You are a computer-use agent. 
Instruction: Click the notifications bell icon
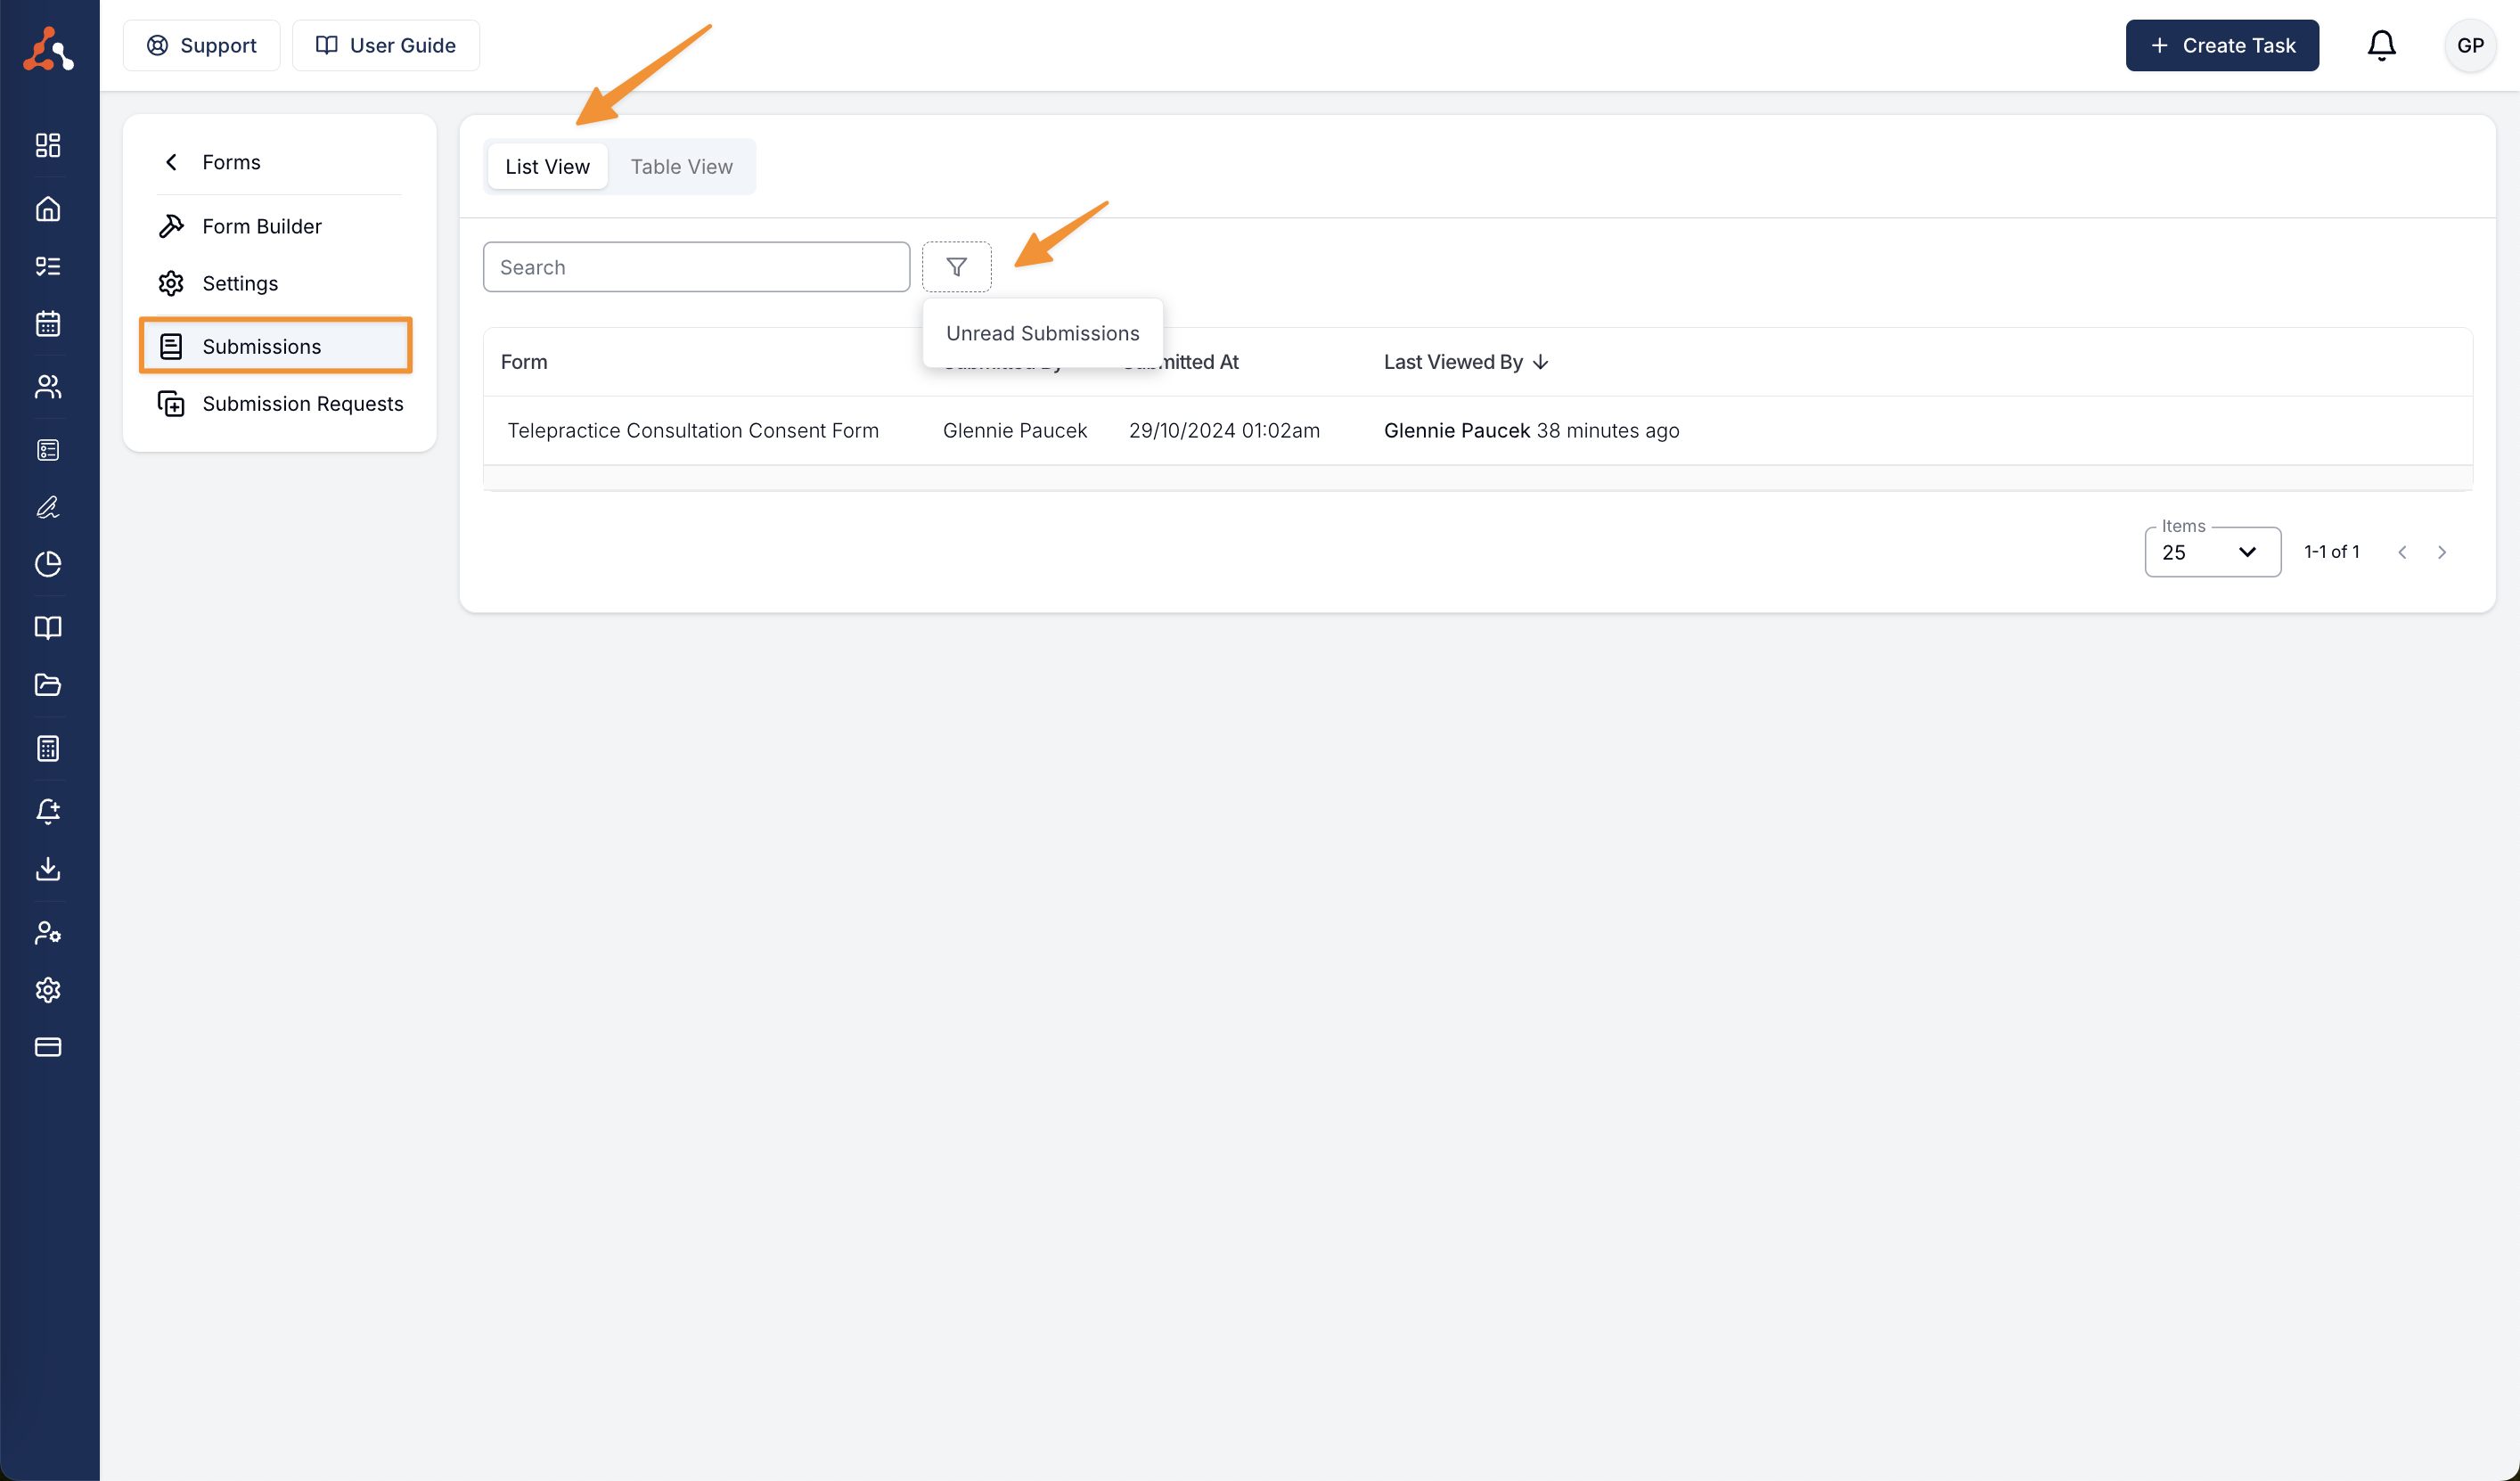point(2381,45)
